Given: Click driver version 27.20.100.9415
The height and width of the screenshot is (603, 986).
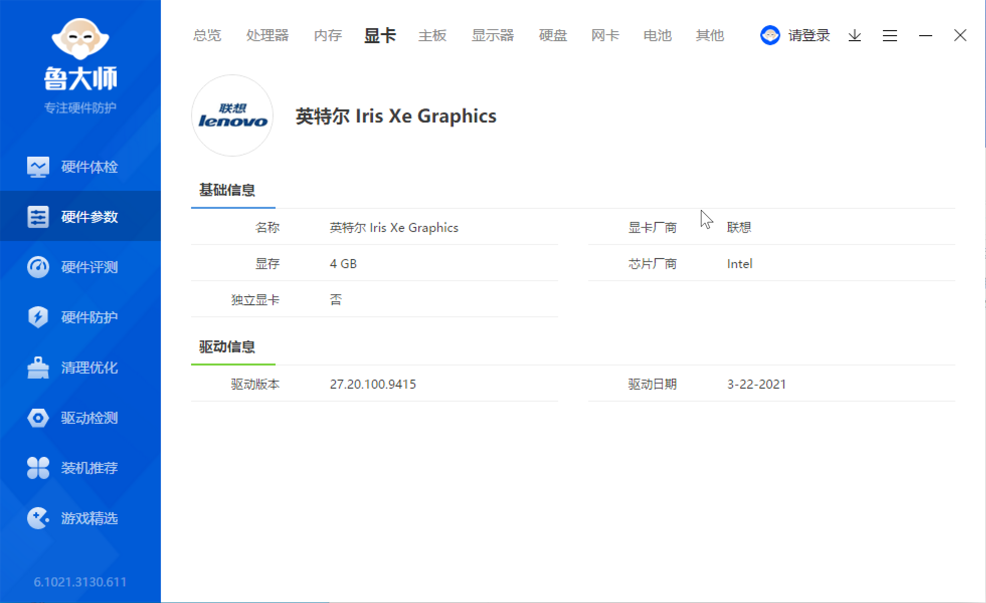Looking at the screenshot, I should [x=373, y=384].
